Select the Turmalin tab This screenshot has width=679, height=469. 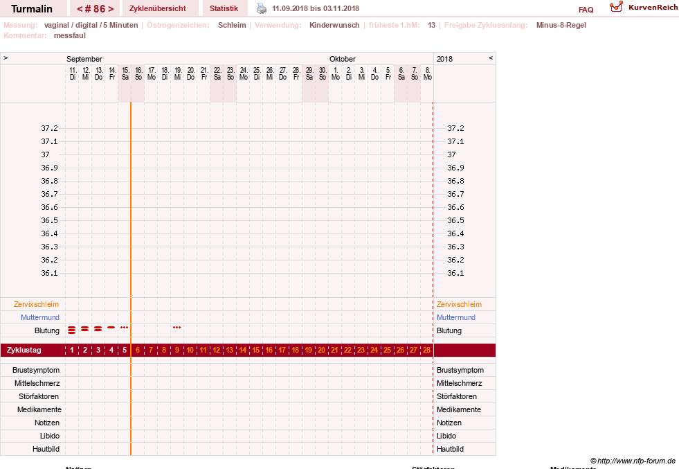(32, 9)
